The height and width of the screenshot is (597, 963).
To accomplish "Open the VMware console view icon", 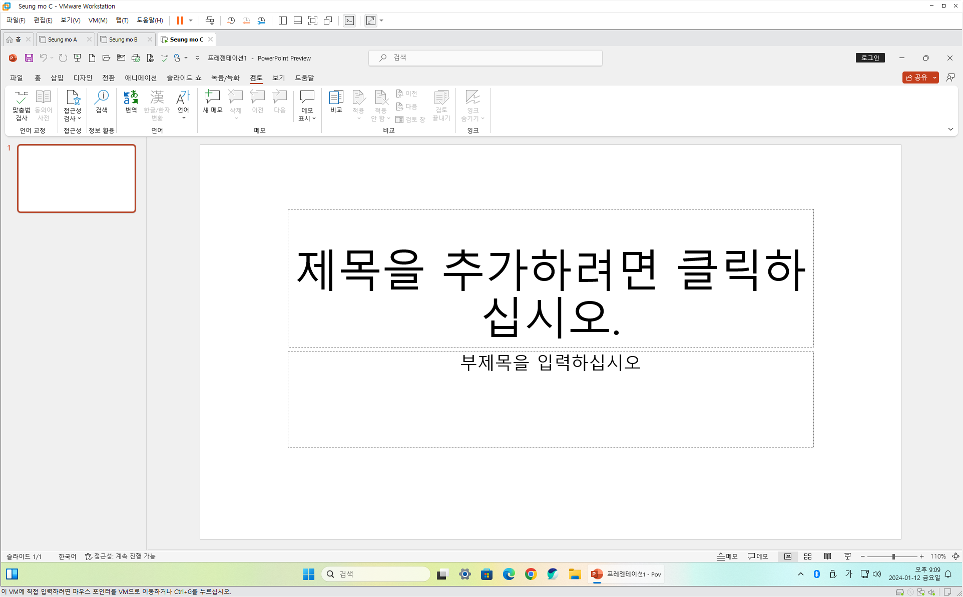I will 349,20.
